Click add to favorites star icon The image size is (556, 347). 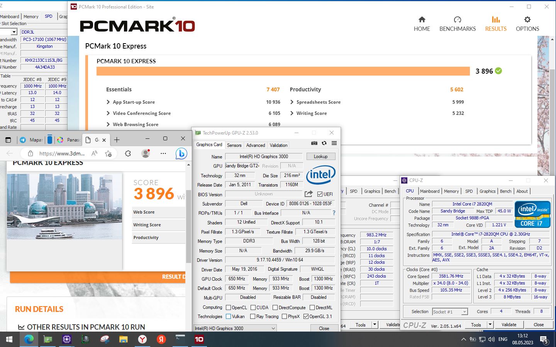[108, 153]
